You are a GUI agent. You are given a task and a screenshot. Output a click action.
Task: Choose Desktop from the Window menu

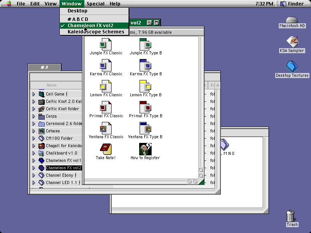[94, 11]
